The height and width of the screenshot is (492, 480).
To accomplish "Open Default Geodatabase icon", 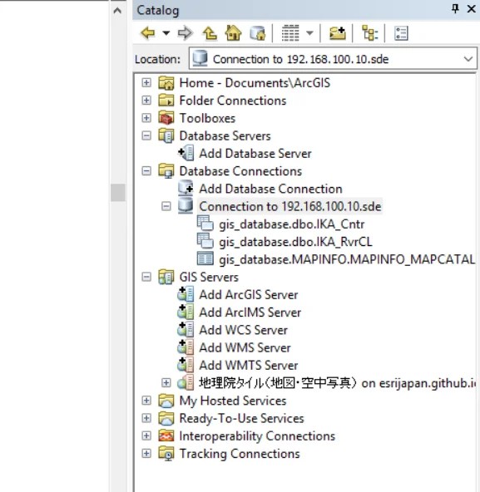I will (x=258, y=33).
